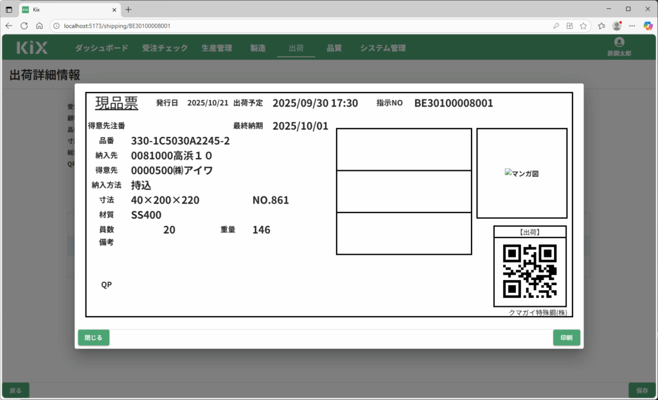Go to the 品質 menu
This screenshot has height=400, width=658.
click(x=334, y=48)
